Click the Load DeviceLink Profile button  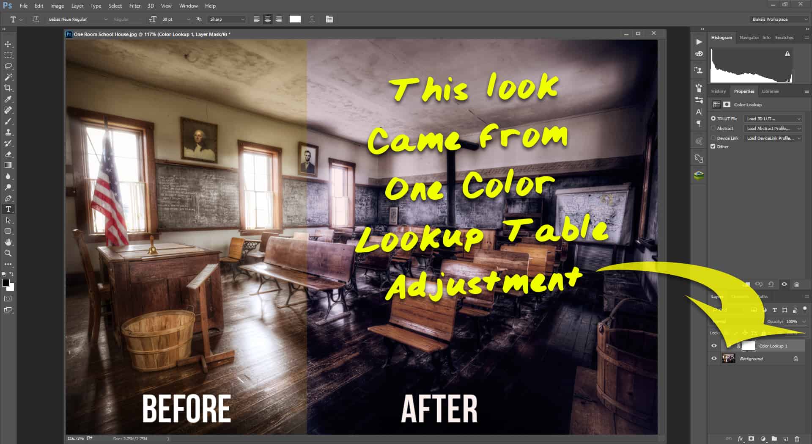pos(773,138)
